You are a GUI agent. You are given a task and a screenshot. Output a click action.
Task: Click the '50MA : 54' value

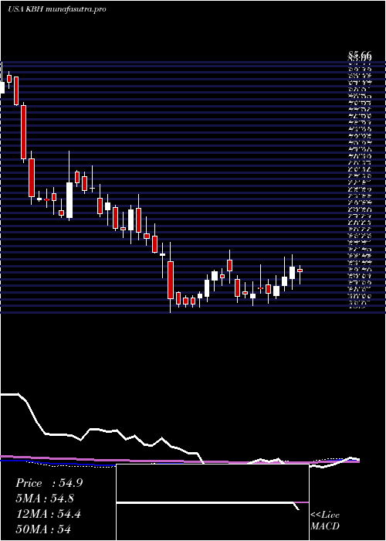pyautogui.click(x=43, y=529)
